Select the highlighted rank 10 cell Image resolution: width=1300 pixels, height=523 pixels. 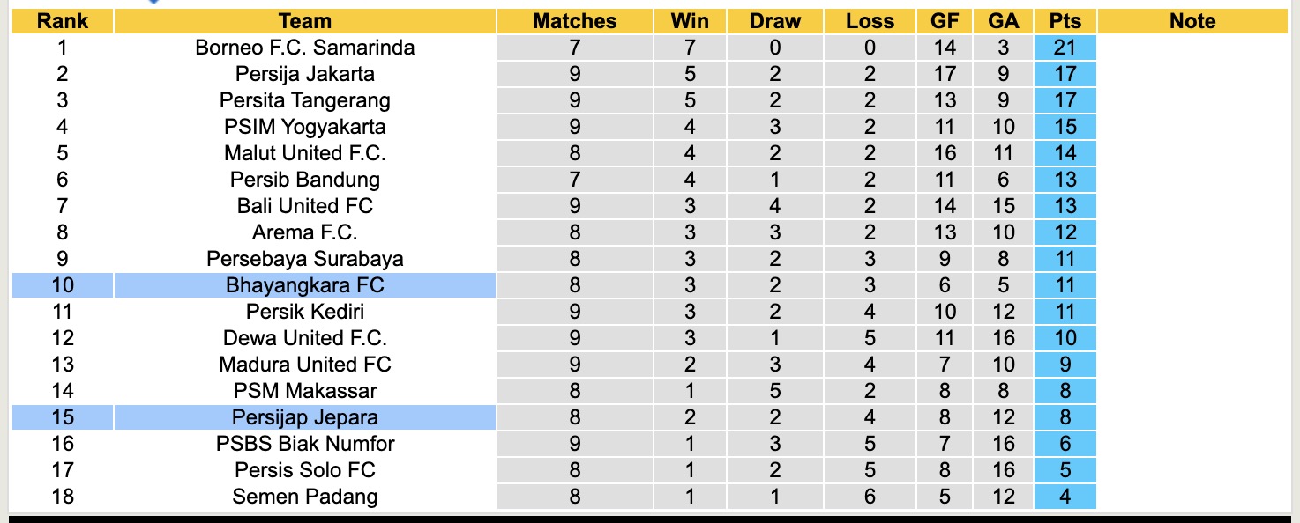[x=62, y=285]
